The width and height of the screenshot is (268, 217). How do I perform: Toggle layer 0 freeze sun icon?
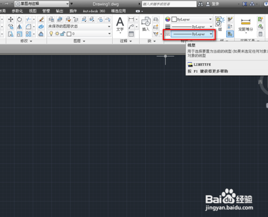(57, 34)
